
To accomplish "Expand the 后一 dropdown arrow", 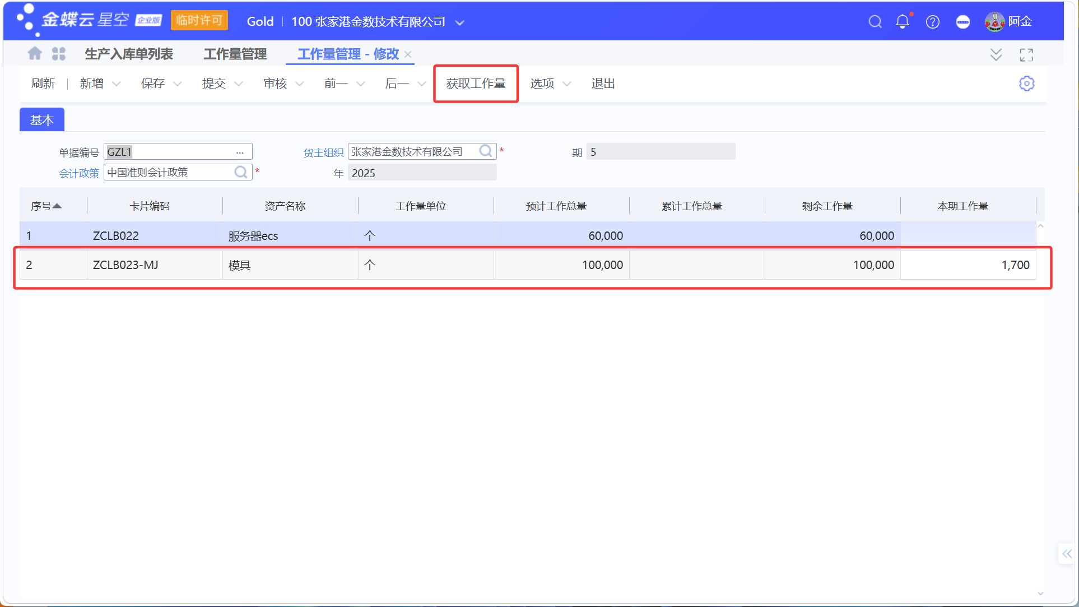I will click(x=422, y=84).
